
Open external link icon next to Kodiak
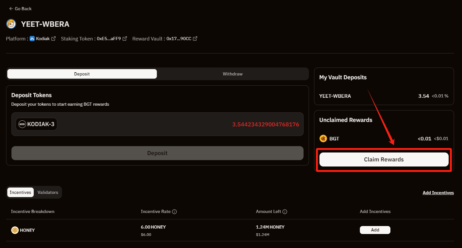click(x=53, y=39)
